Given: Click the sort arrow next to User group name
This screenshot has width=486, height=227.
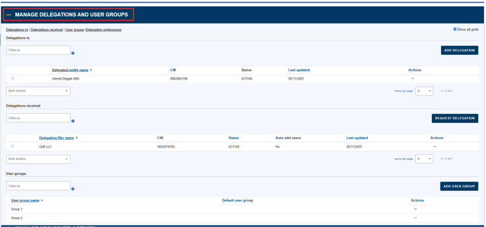Looking at the screenshot, I should (x=42, y=200).
